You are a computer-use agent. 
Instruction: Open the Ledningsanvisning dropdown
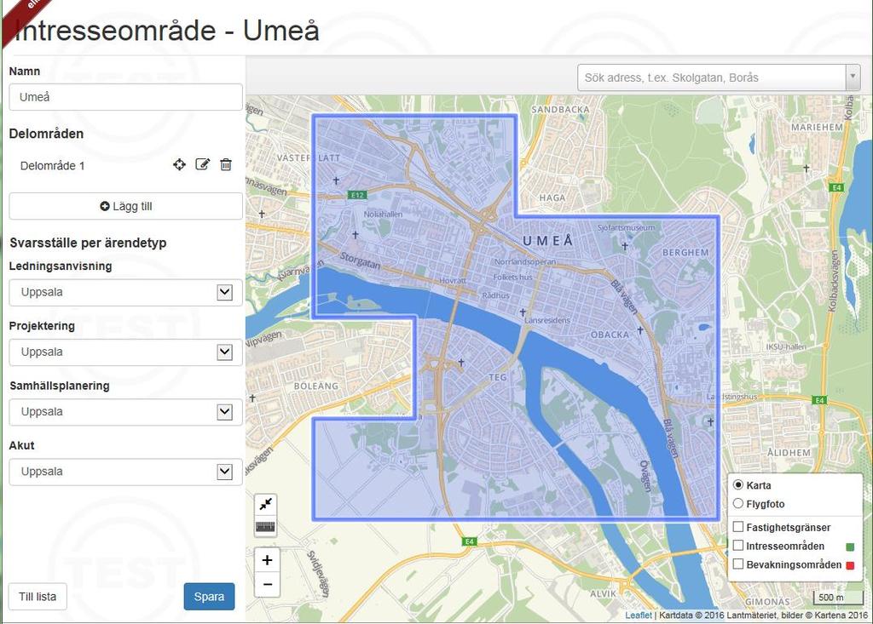pyautogui.click(x=126, y=293)
